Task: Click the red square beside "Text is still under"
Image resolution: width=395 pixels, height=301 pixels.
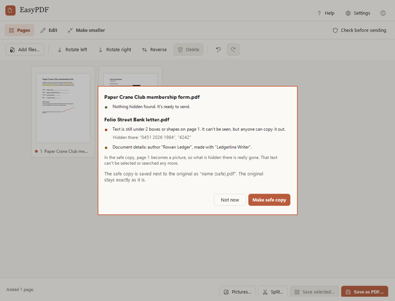Action: (x=106, y=130)
